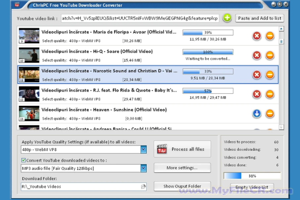Viewport: 300px width, 200px height.
Task: Click the Youtube video link input field
Action: [x=140, y=18]
